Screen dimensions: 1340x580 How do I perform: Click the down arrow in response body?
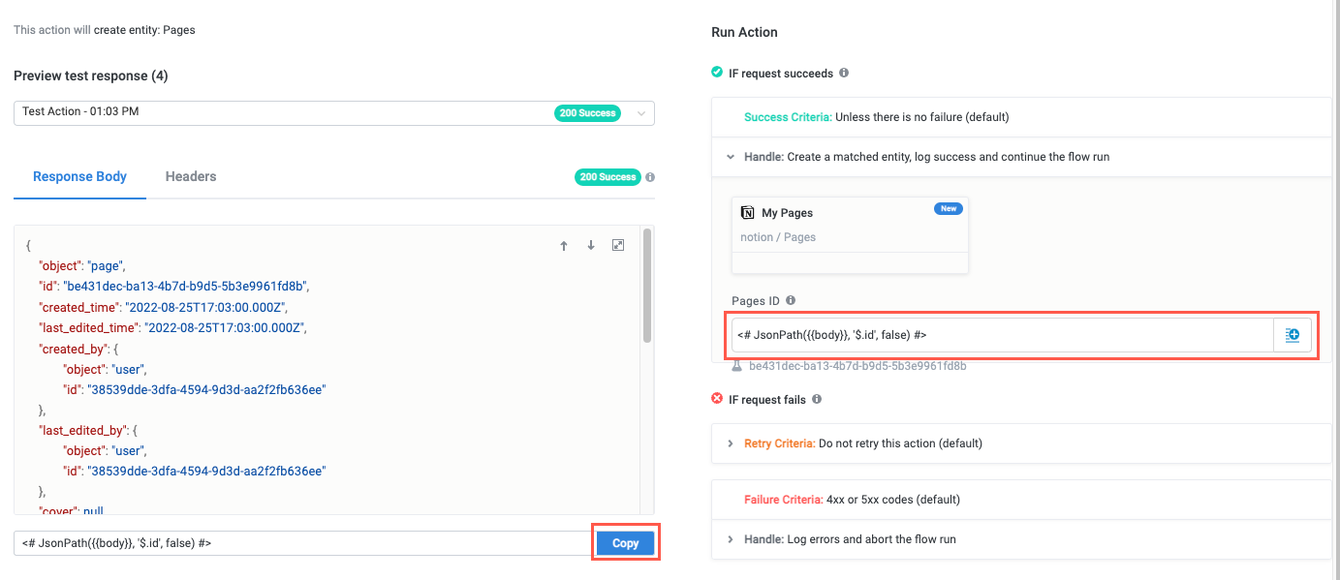pos(590,246)
